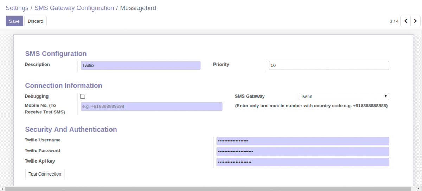Click the Messagebird breadcrumb title

coord(138,8)
